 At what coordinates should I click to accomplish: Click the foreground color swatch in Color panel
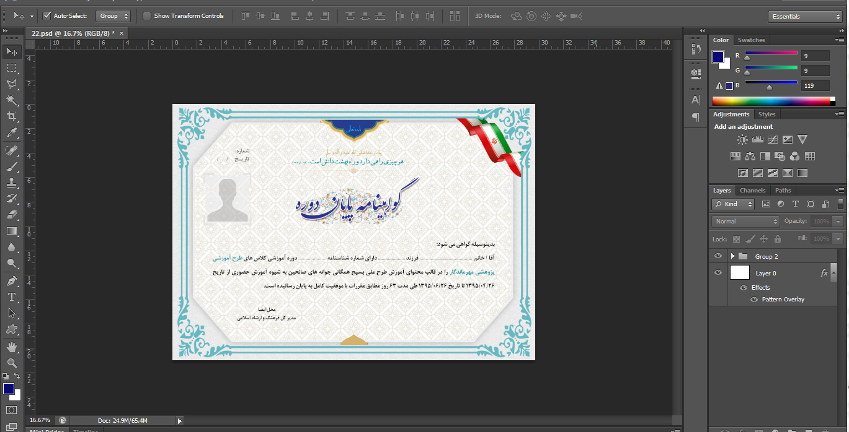pos(718,56)
